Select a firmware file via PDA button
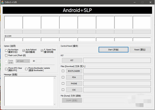 (x=74, y=77)
